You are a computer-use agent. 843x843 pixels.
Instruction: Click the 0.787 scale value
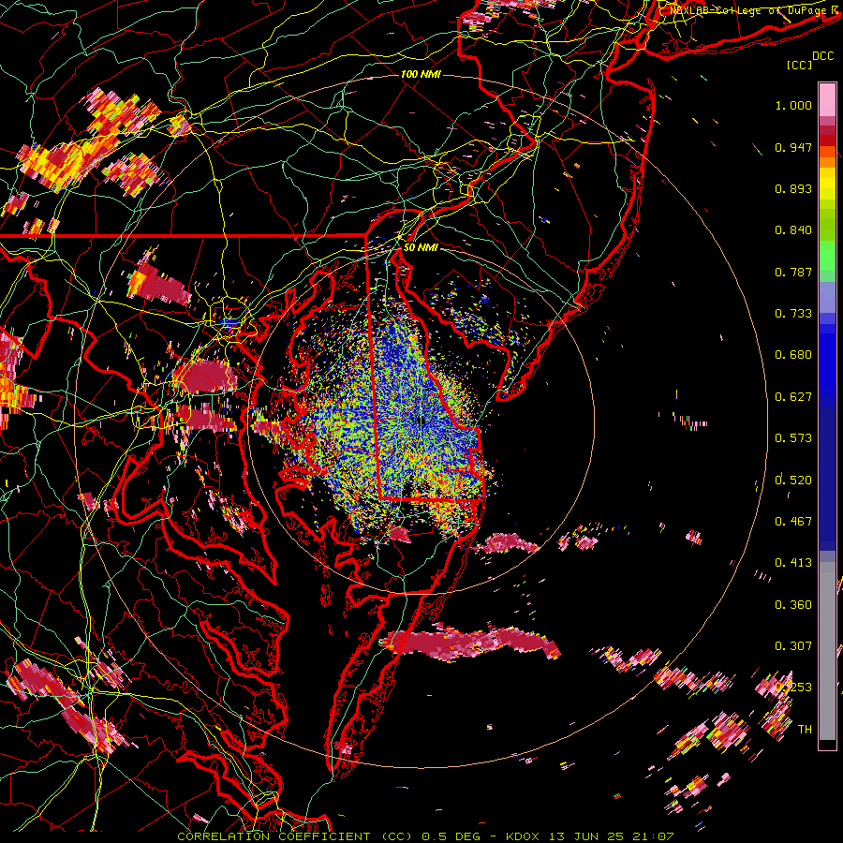(x=793, y=272)
